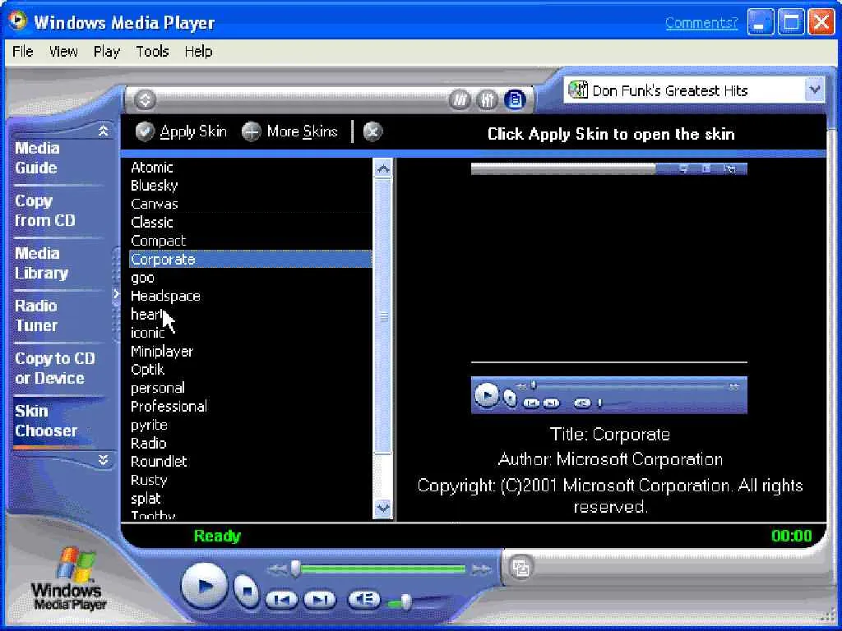The image size is (842, 631).
Task: Open More Skins download button
Action: click(290, 131)
